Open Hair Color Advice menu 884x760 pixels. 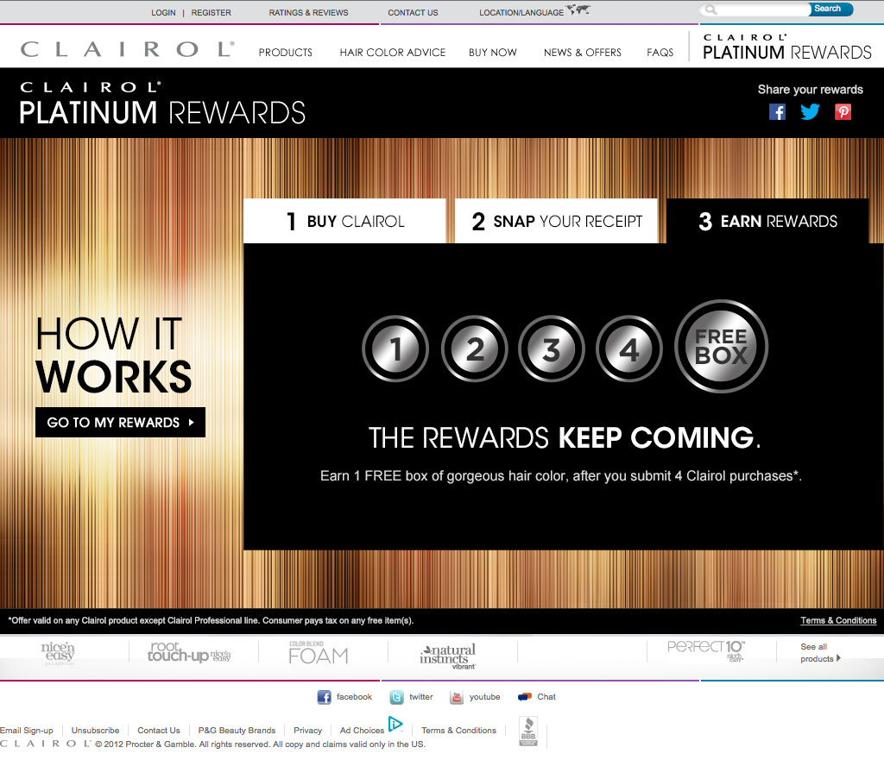(393, 53)
